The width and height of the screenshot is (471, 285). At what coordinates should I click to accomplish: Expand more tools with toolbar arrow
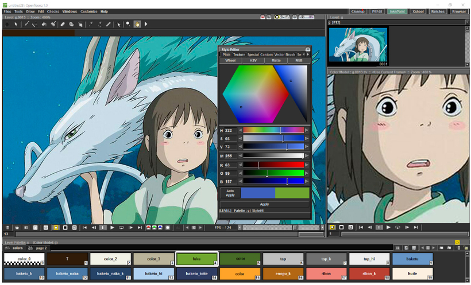click(x=146, y=24)
